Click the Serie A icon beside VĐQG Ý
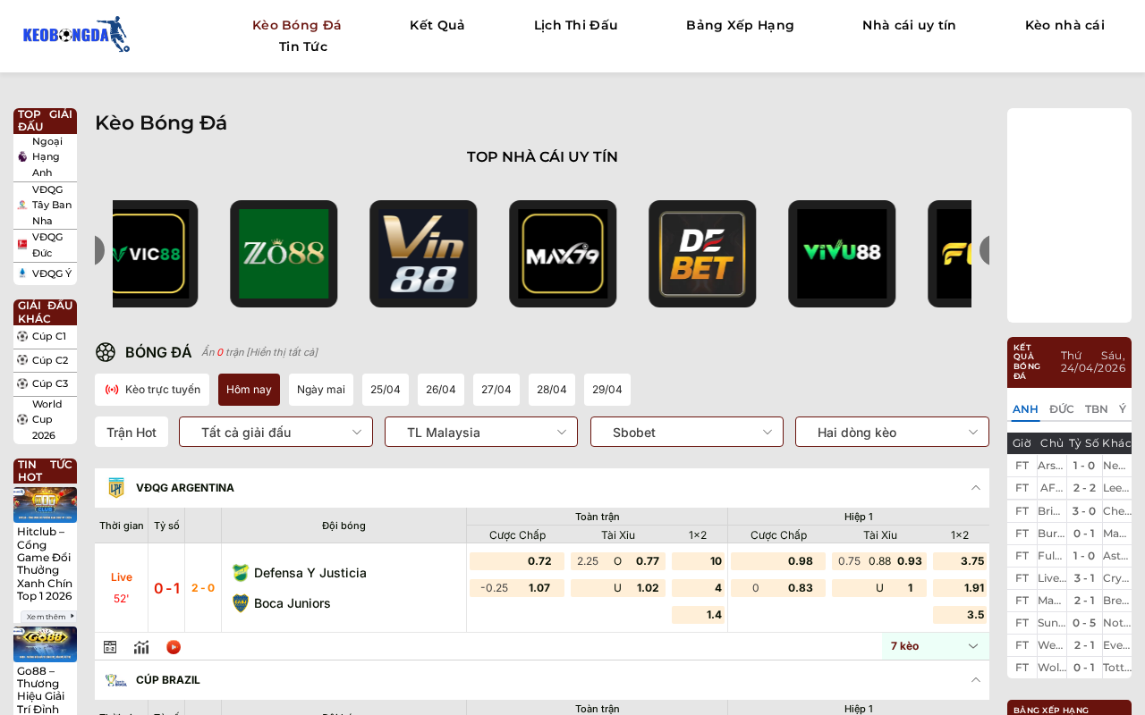 tap(22, 273)
